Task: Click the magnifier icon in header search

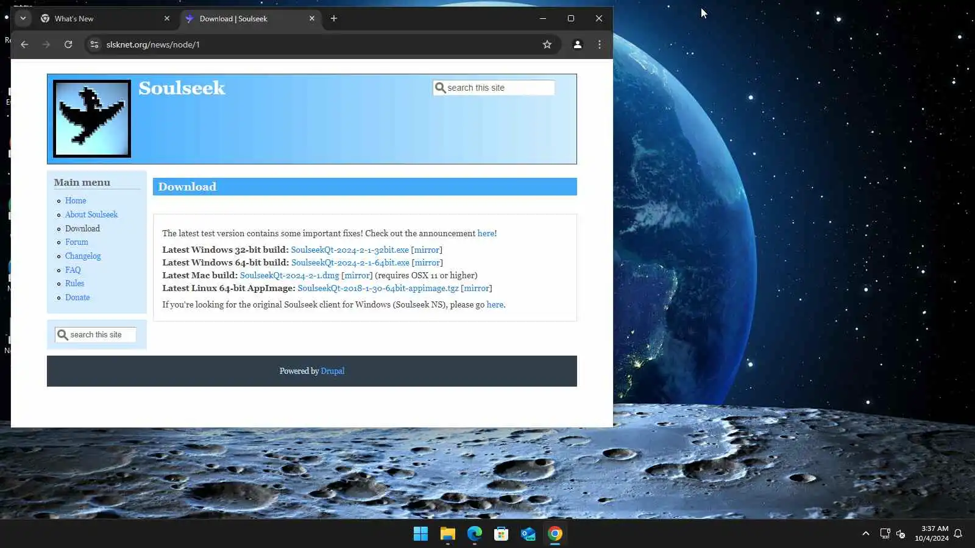Action: coord(440,88)
